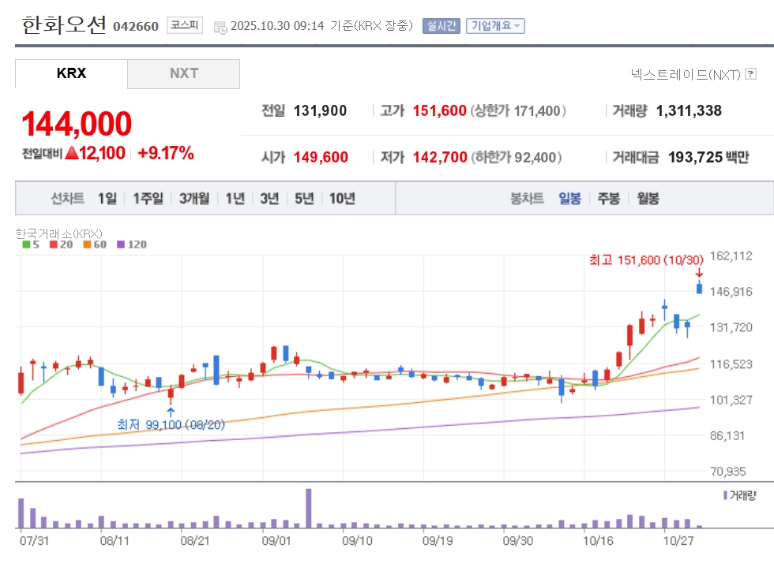Click the 한국거래소(KRX) chart label
774x567 pixels.
pos(58,233)
